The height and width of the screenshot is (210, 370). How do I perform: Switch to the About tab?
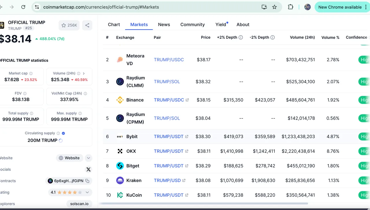243,25
